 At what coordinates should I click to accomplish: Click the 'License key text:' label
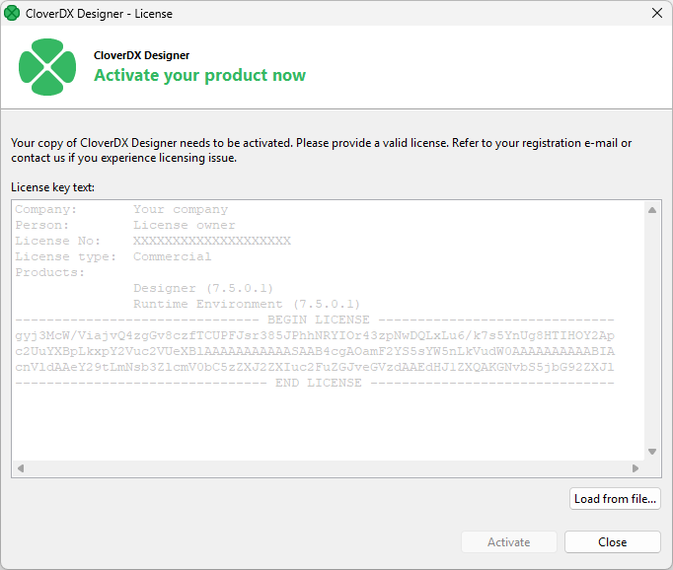click(x=52, y=187)
